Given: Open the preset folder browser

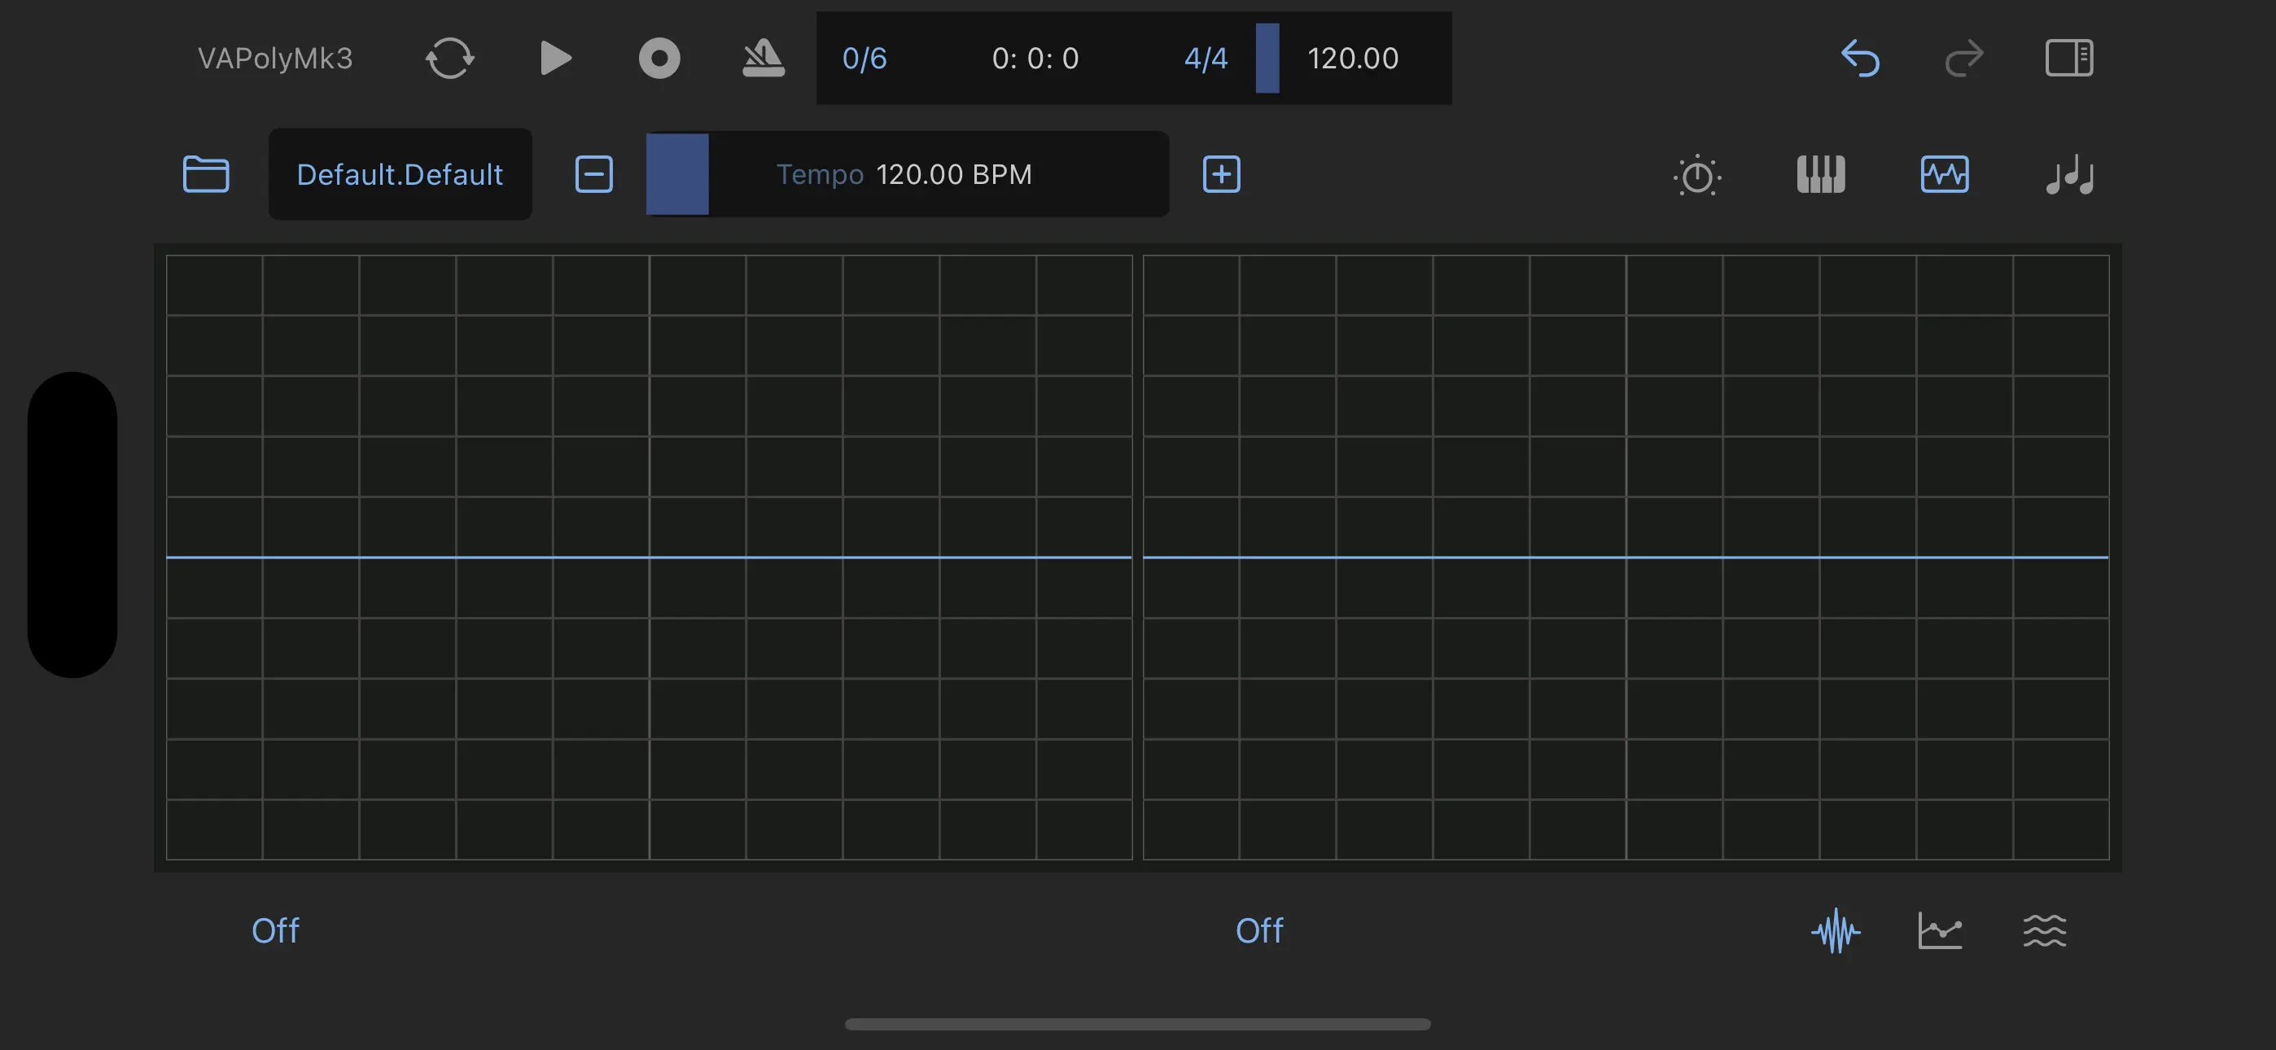Looking at the screenshot, I should (x=206, y=174).
